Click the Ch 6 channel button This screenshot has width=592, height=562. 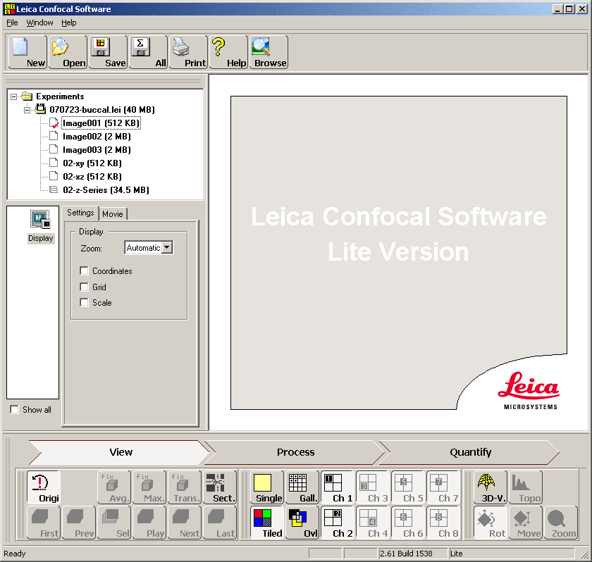click(x=408, y=523)
